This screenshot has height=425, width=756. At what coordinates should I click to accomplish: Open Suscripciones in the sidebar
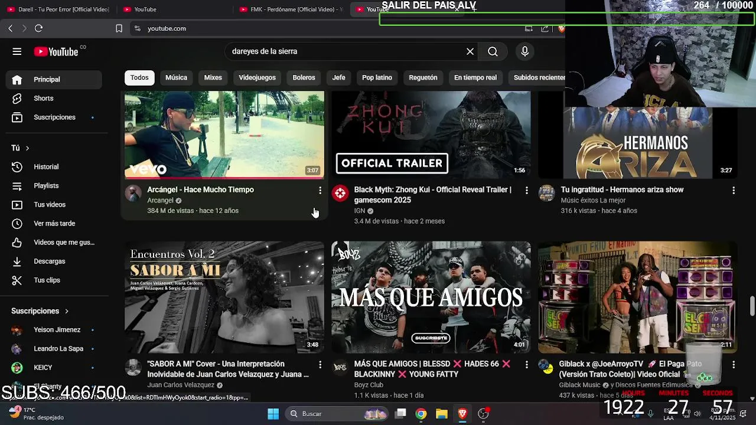(53, 117)
